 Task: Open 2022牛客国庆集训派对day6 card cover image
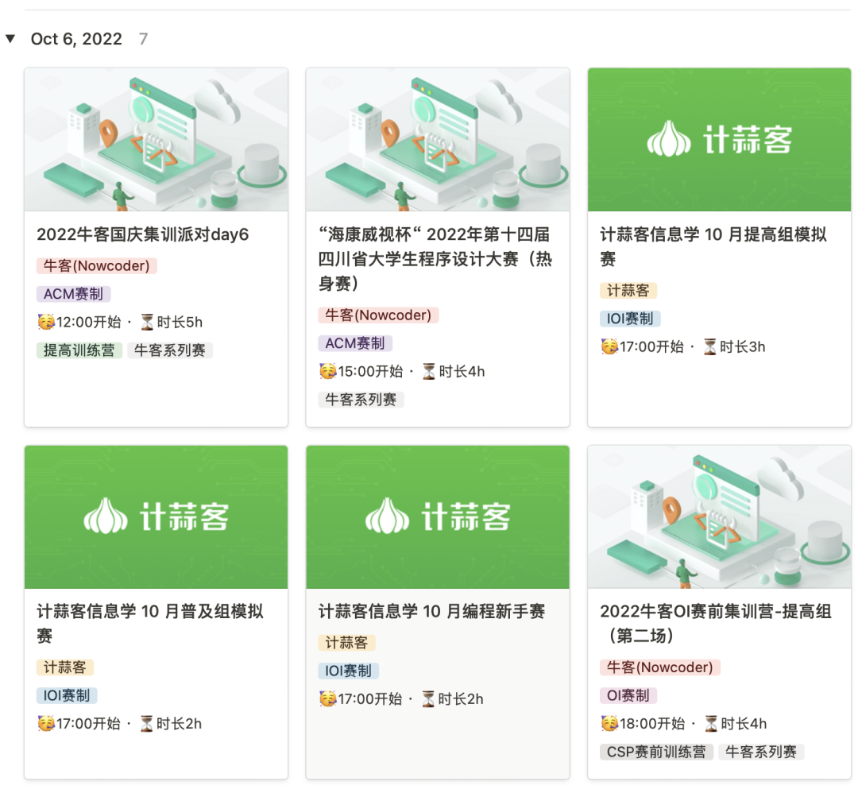coord(156,140)
